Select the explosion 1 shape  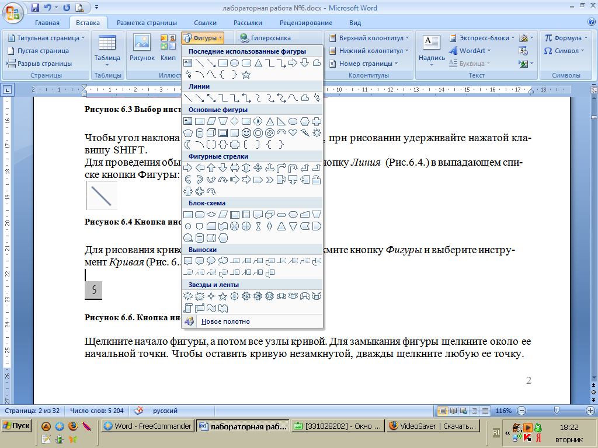(x=188, y=296)
